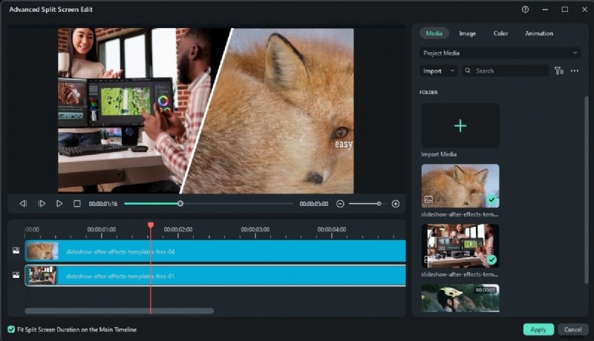Click the Apply button
594x341 pixels.
(538, 329)
